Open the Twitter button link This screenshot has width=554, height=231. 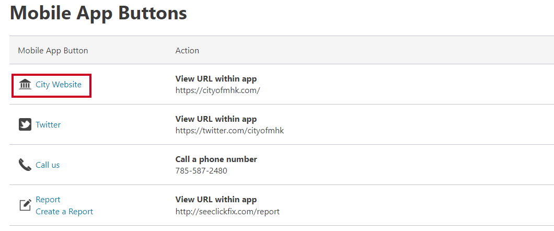coord(48,125)
